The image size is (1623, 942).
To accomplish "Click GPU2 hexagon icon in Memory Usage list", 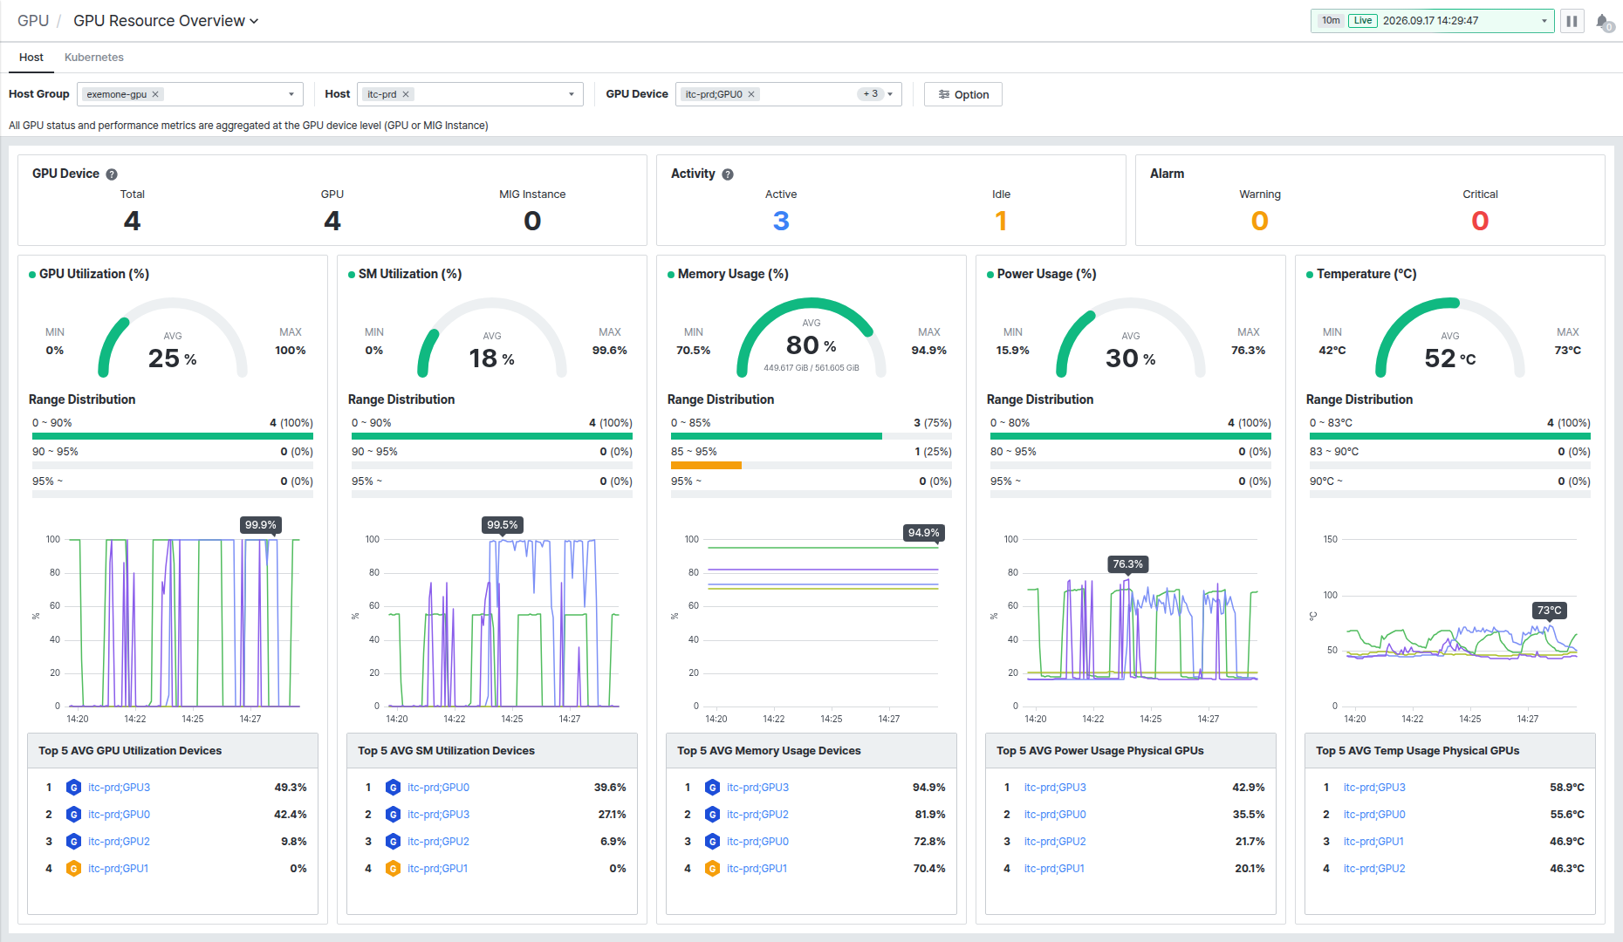I will pos(713,815).
